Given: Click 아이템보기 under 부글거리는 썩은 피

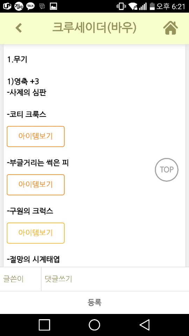Looking at the screenshot, I should (36, 185).
